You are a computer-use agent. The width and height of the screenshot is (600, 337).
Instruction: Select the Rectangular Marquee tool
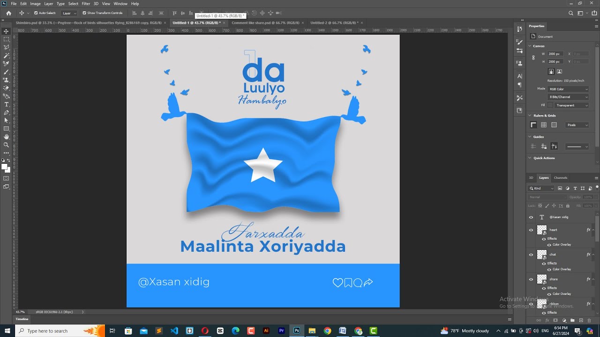coord(6,39)
